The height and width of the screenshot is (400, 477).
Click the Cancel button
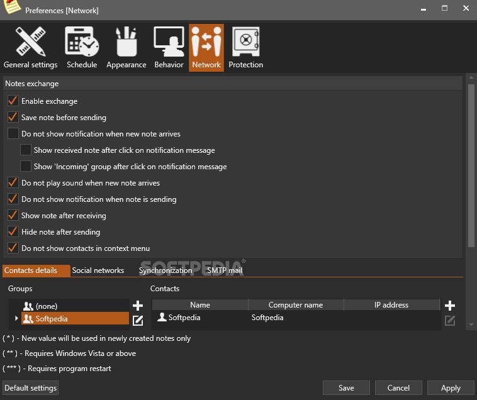pyautogui.click(x=398, y=388)
